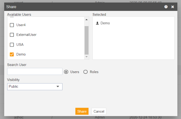
Task: Tick the ExternalUser checkbox
Action: (x=12, y=35)
